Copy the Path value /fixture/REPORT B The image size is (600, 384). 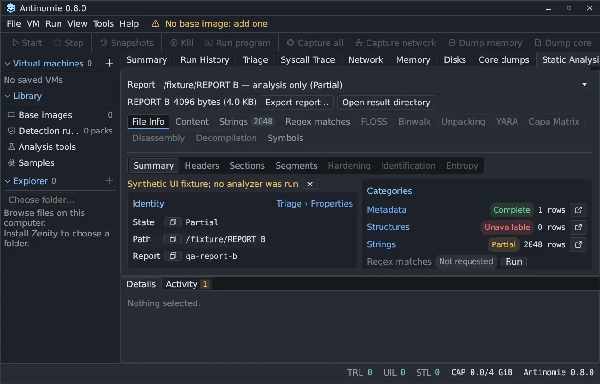coord(172,239)
